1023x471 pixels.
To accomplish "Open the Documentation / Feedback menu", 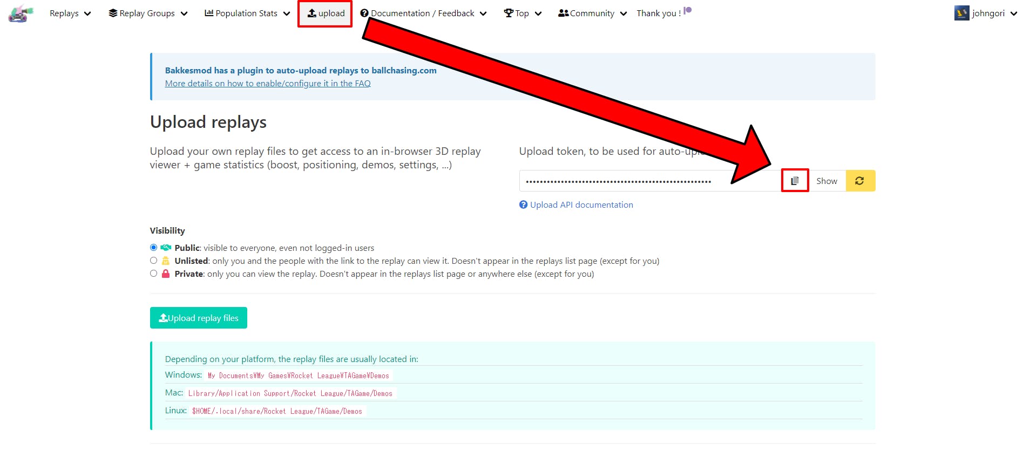I will tap(423, 13).
